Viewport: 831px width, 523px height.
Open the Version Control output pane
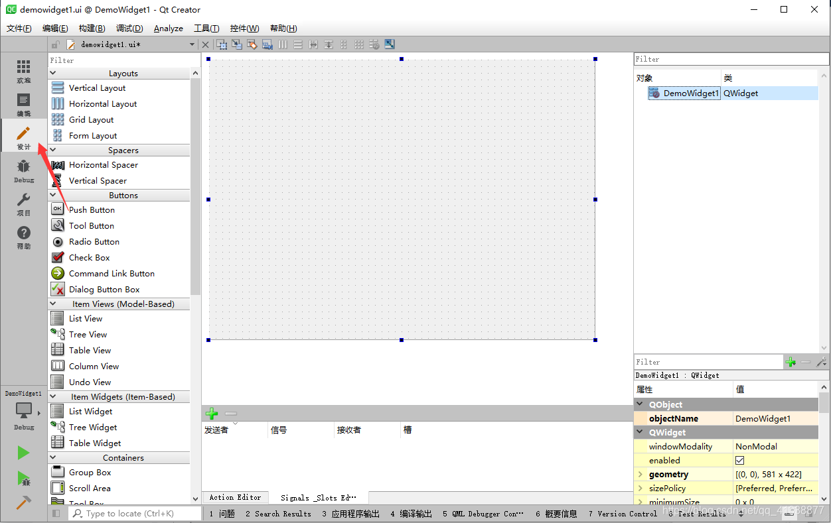click(623, 513)
